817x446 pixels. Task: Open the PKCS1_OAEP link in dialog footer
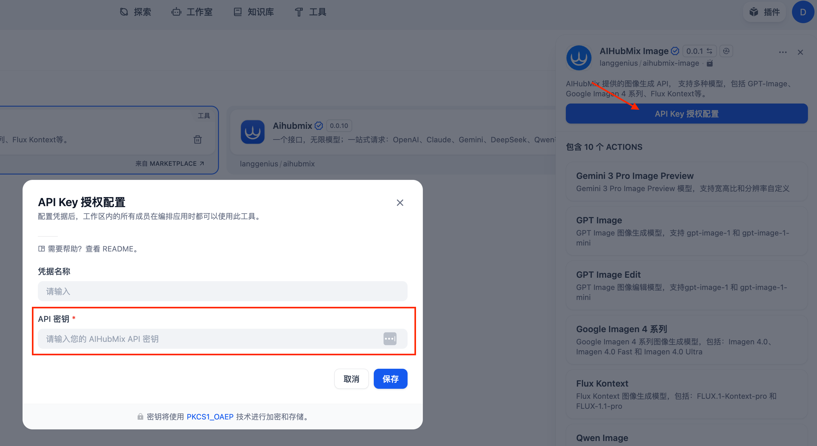210,417
